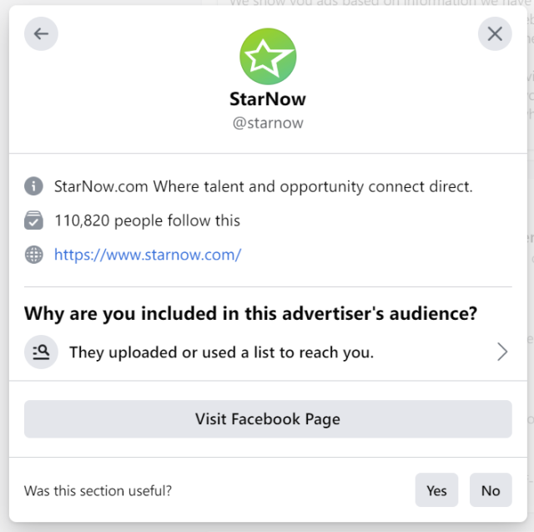Image resolution: width=534 pixels, height=532 pixels.
Task: Click the dimmed background page text above dialog
Action: tap(380, 3)
